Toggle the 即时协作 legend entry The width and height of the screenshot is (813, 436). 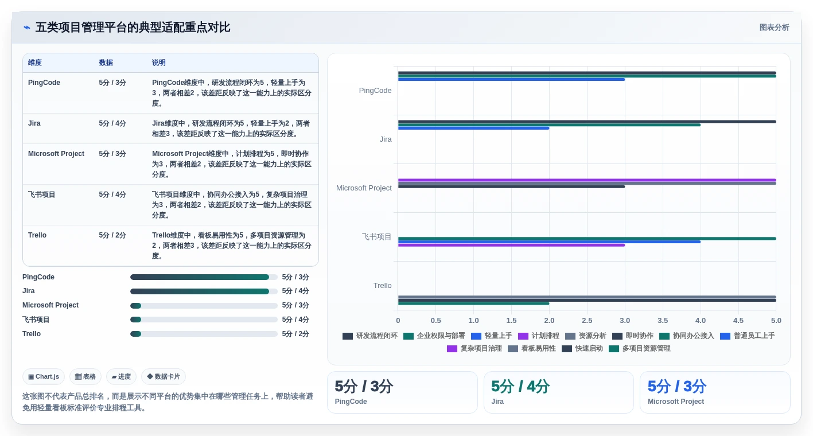(633, 336)
